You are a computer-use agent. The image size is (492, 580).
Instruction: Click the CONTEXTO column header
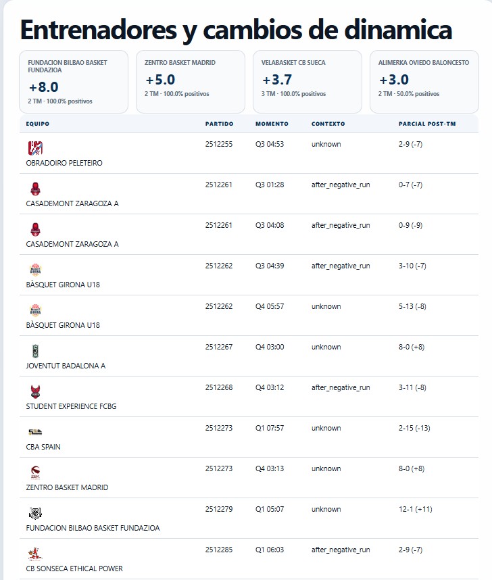(328, 124)
